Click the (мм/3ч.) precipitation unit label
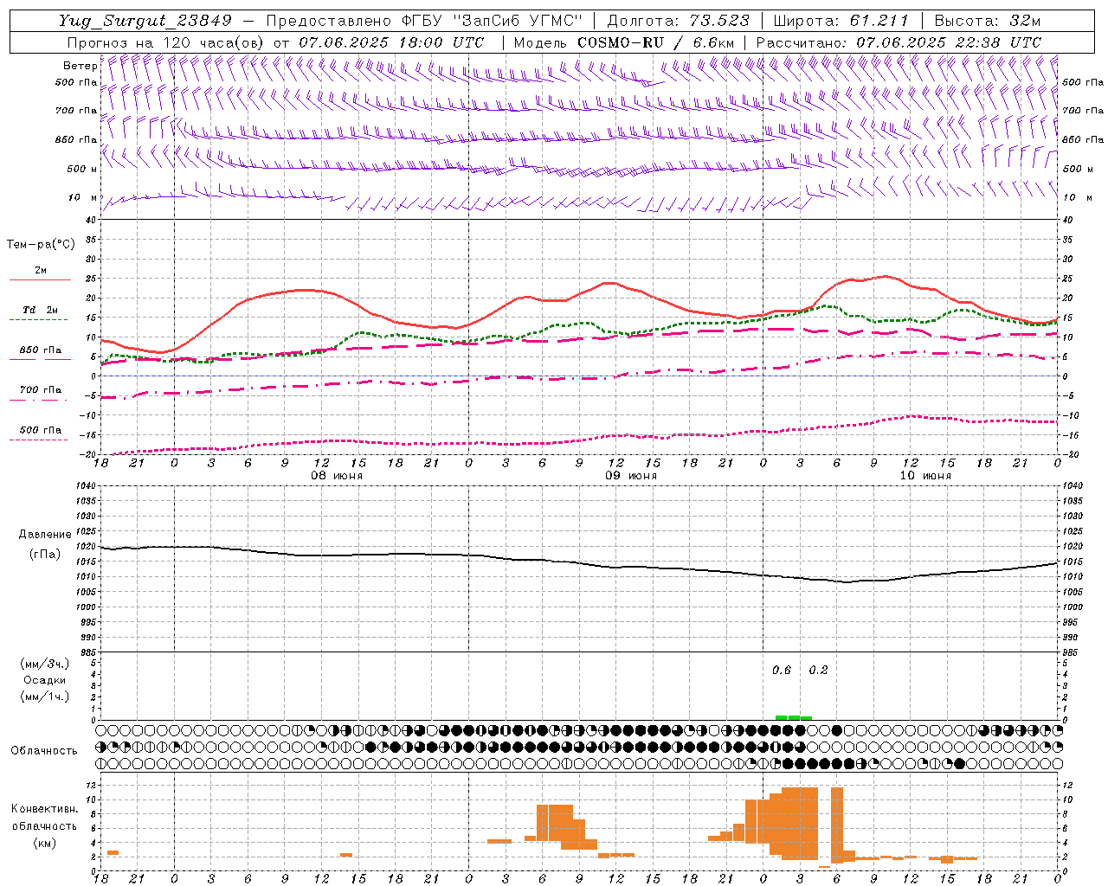 (x=44, y=664)
